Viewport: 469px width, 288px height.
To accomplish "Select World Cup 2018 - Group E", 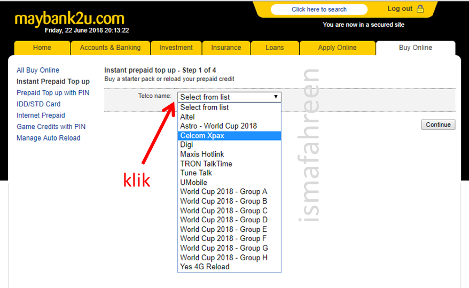I will click(x=229, y=229).
